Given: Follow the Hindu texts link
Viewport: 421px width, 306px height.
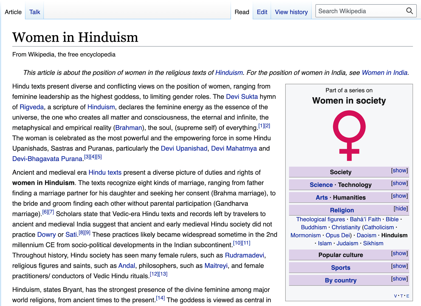Looking at the screenshot, I should pyautogui.click(x=105, y=173).
